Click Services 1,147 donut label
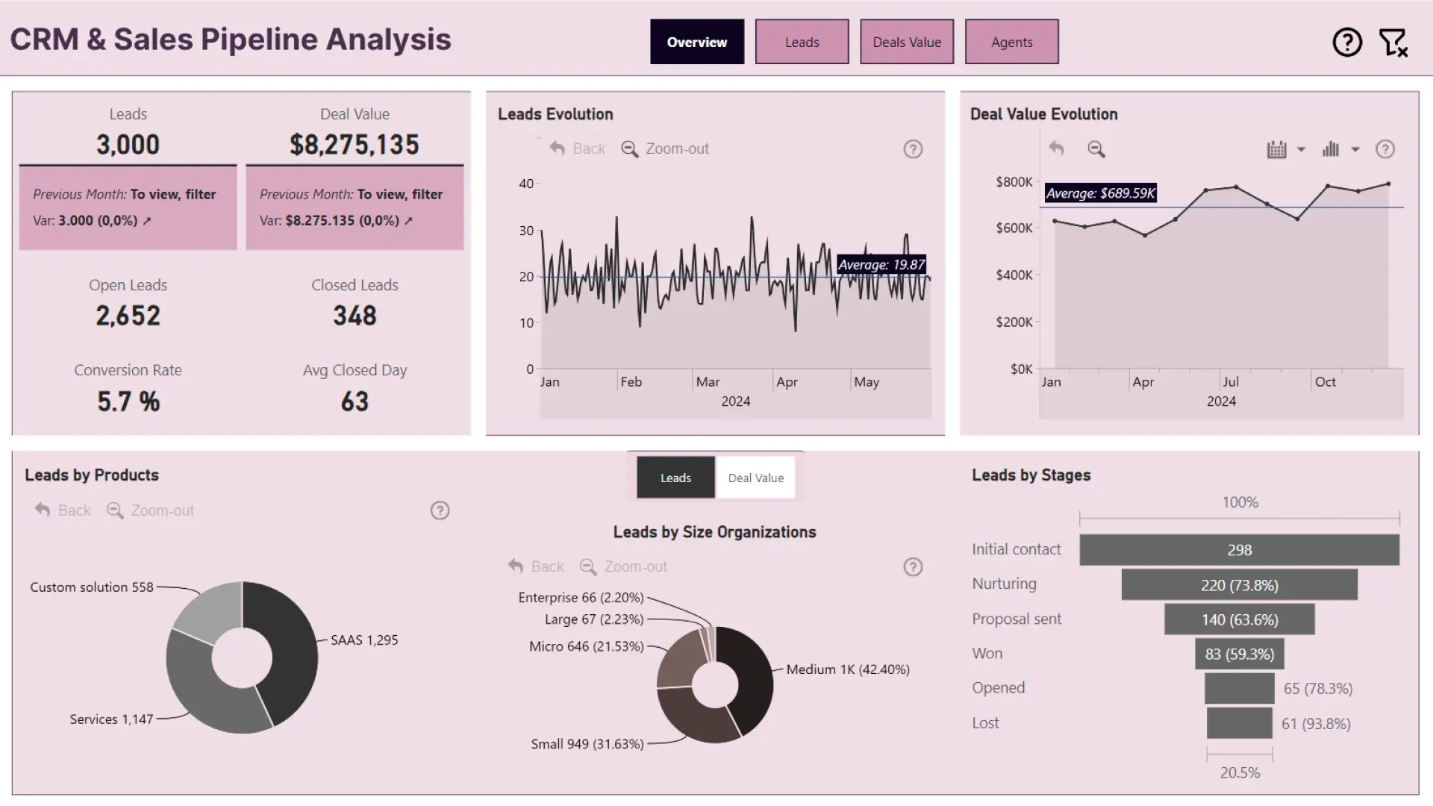 (111, 719)
